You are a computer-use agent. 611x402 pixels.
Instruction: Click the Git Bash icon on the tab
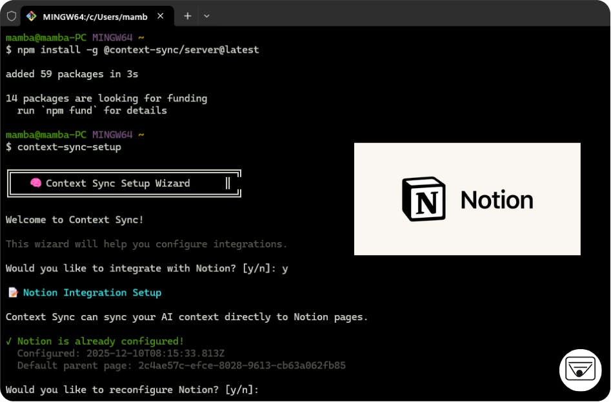point(31,16)
